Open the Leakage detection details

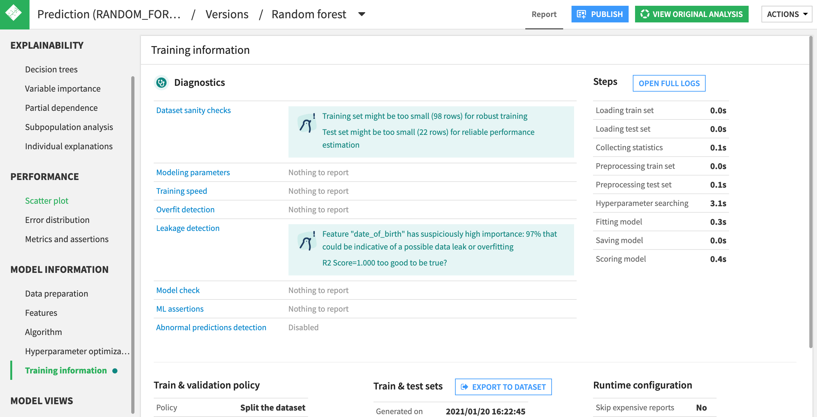coord(188,228)
